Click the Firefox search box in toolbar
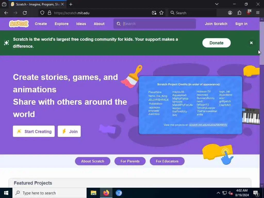 (192, 13)
